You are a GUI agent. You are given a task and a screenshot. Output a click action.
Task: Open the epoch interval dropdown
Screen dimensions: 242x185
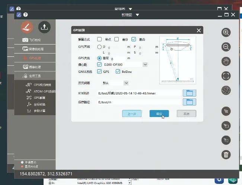point(126,83)
